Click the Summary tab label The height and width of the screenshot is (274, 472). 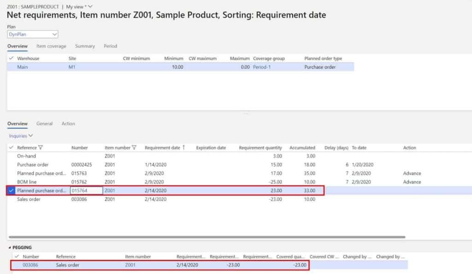[x=85, y=46]
